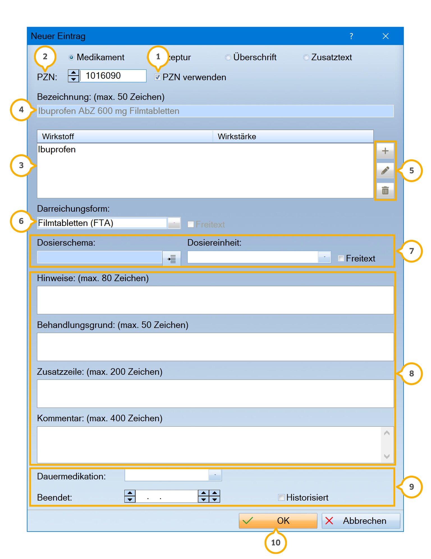
Task: Enable the Freitext checkbox beside Dosiereinheit
Action: [341, 258]
